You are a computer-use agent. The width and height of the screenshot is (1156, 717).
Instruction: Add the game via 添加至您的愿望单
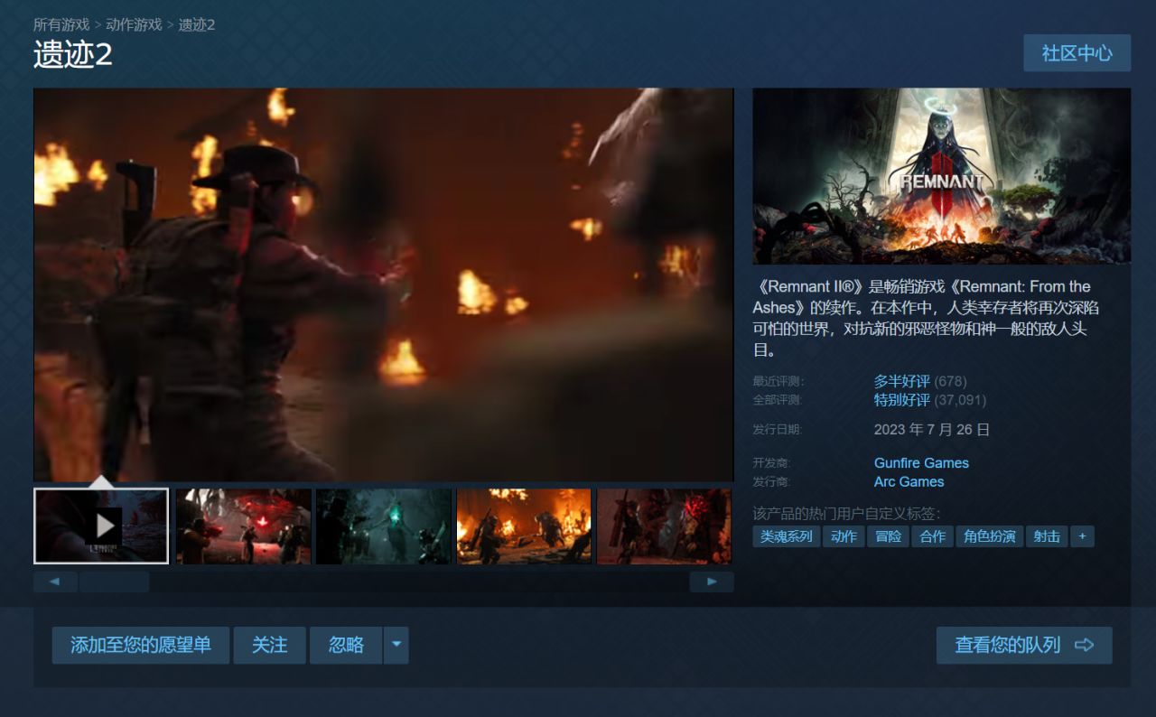click(x=141, y=646)
